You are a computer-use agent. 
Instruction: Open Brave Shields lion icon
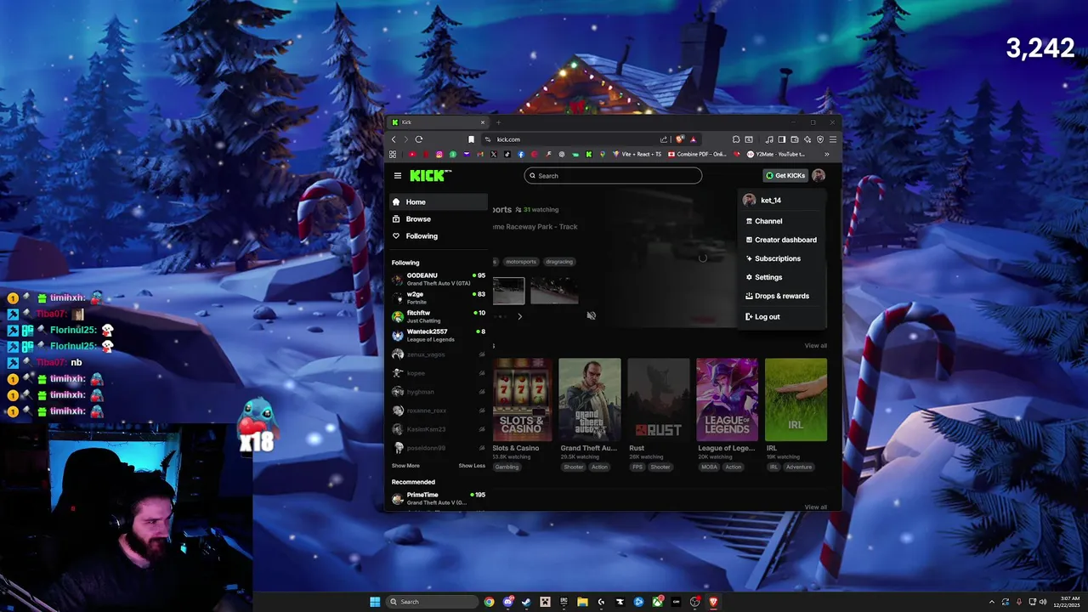[x=679, y=139]
